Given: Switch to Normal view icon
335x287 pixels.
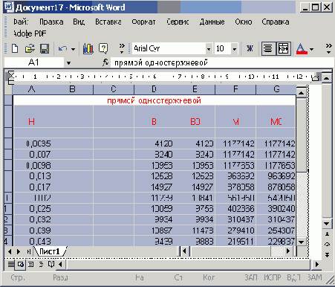Looking at the screenshot, I should pyautogui.click(x=10, y=264).
